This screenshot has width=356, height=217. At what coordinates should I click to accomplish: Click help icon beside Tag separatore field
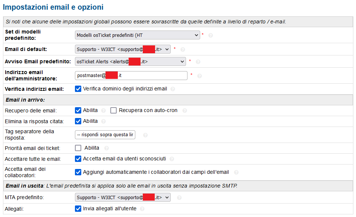pos(145,135)
